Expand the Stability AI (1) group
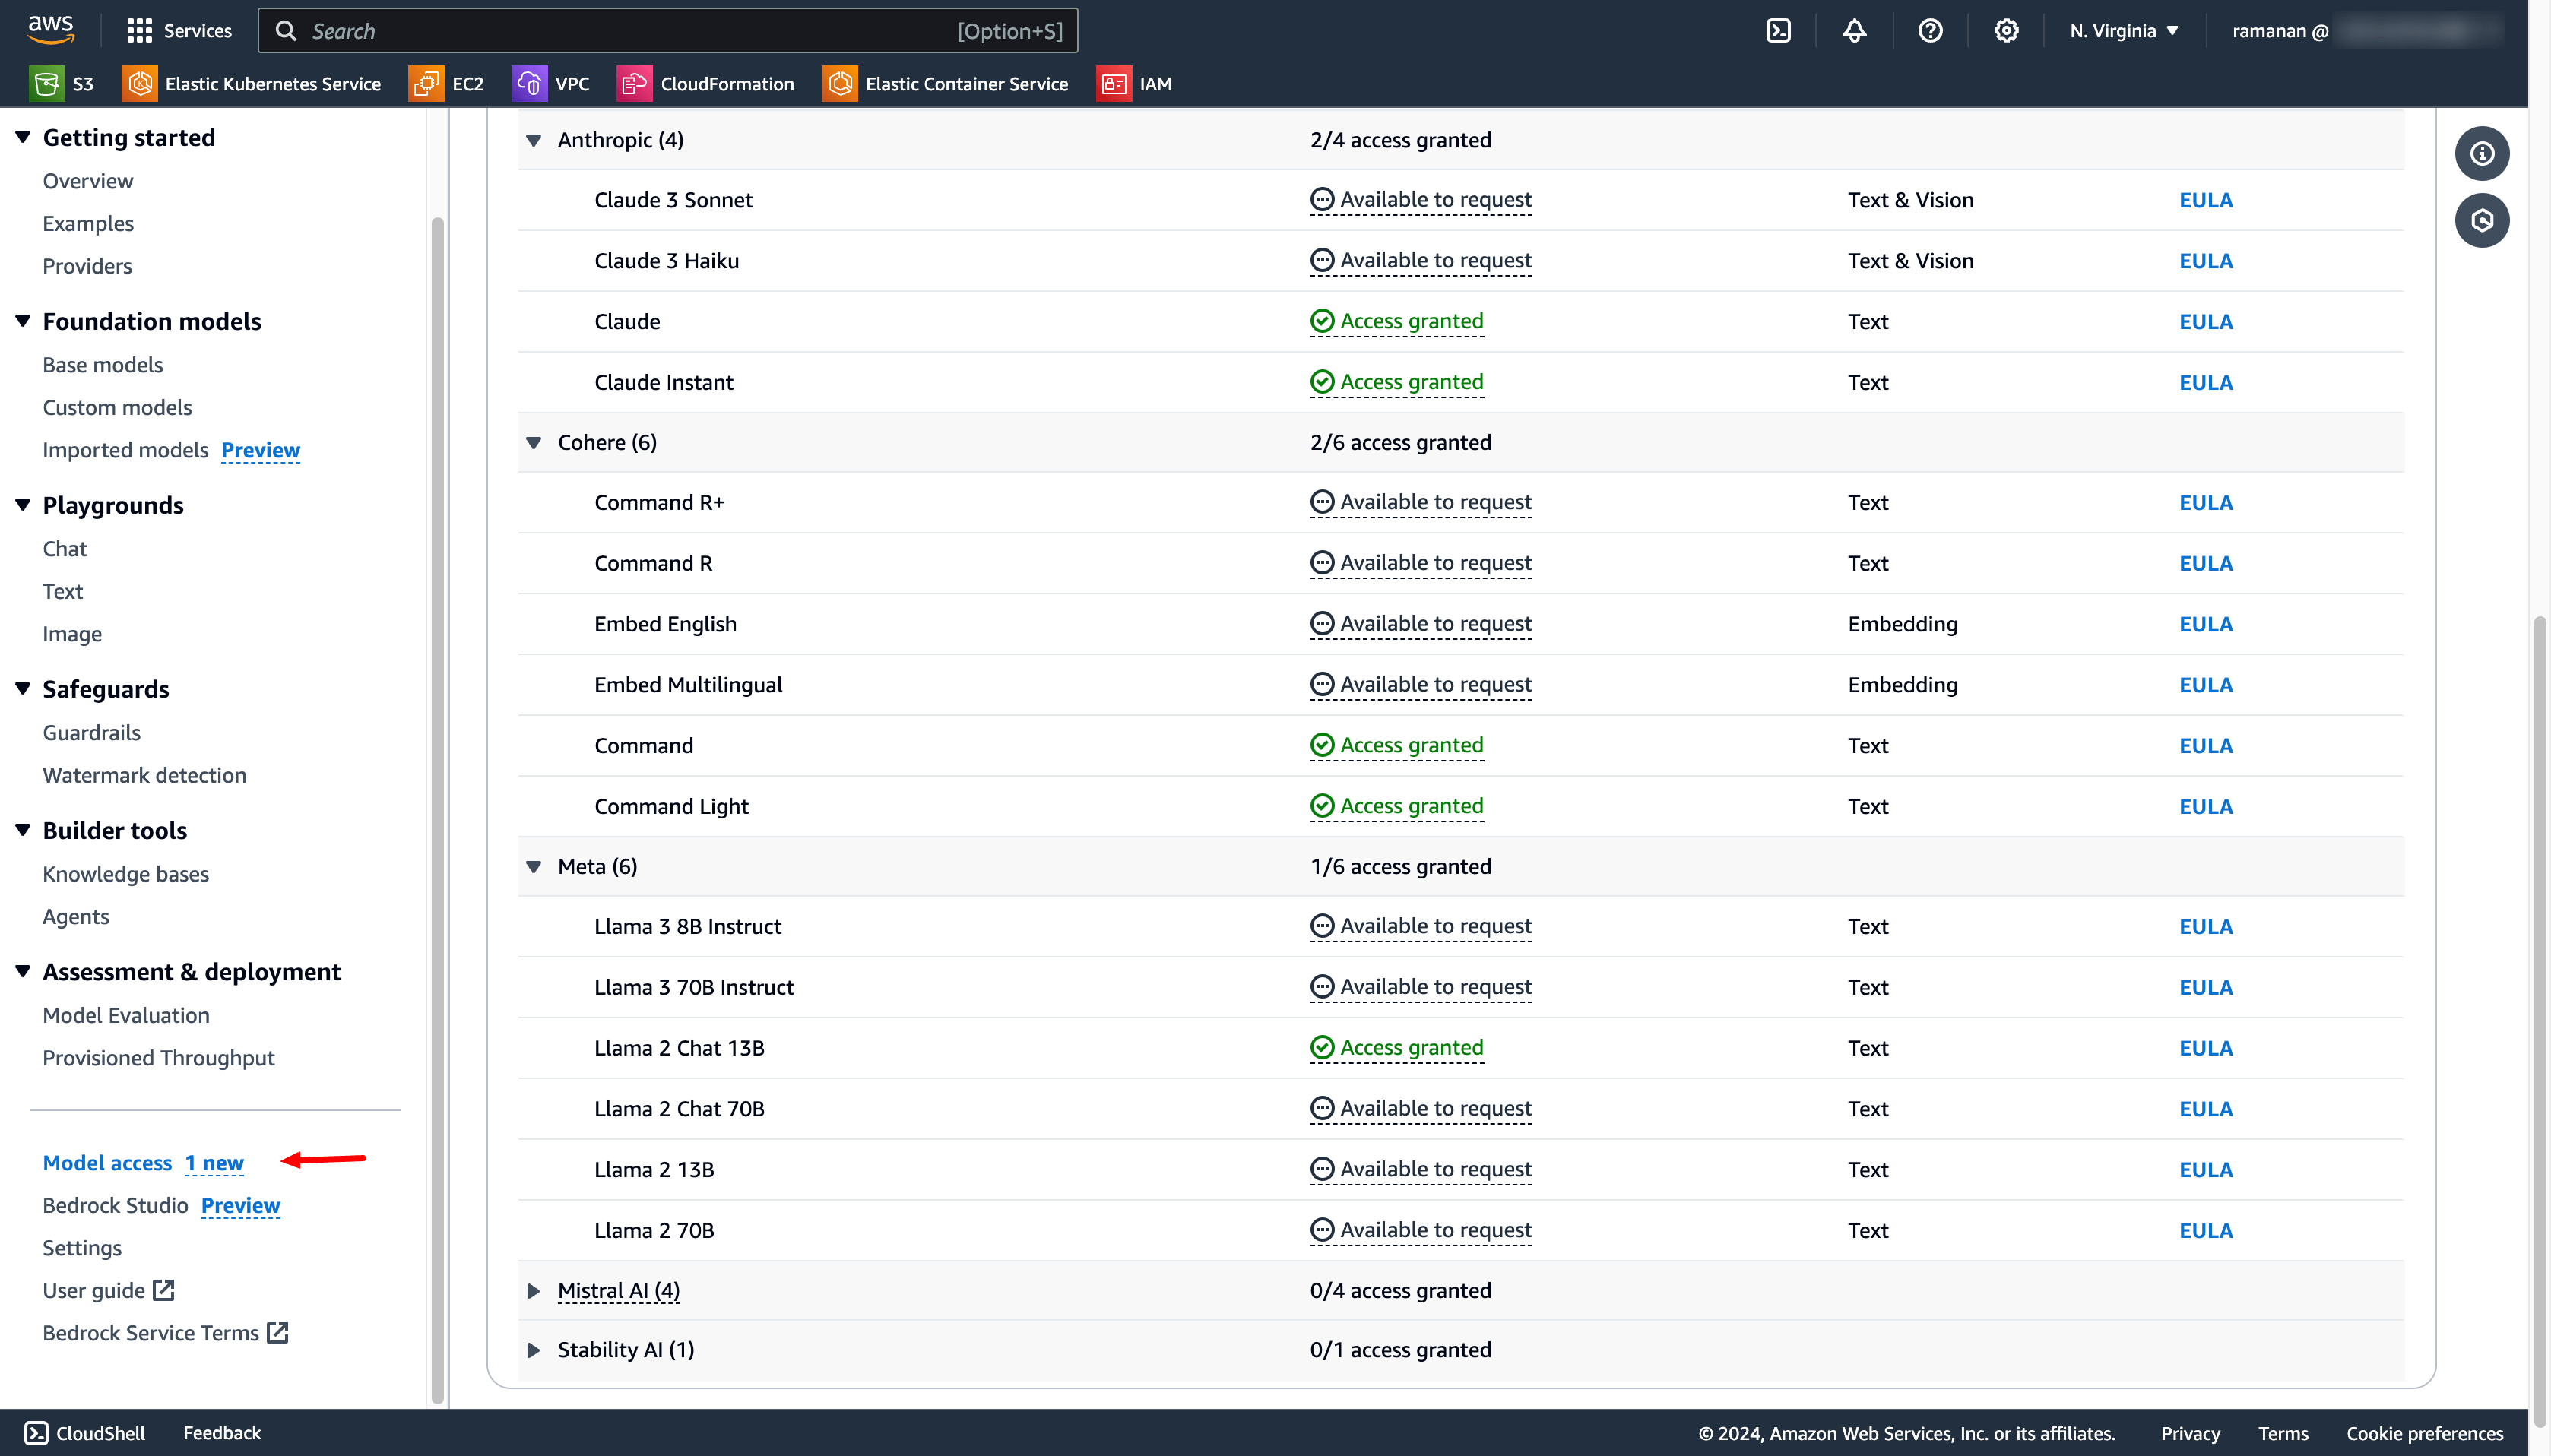The height and width of the screenshot is (1456, 2551). tap(534, 1350)
